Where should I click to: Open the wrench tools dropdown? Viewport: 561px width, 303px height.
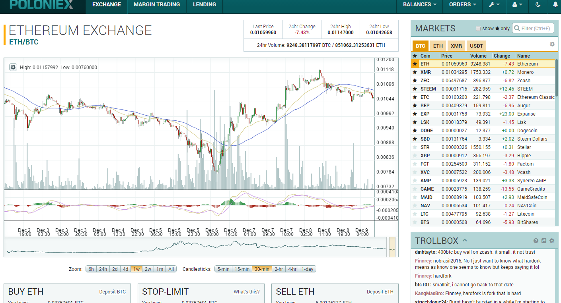(494, 5)
